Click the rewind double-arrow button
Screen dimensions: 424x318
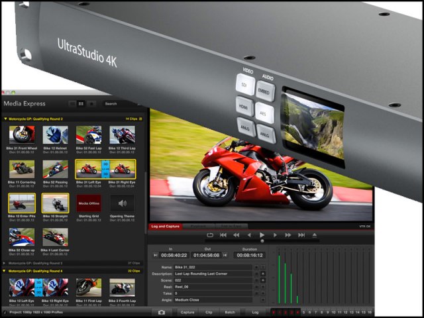237,235
